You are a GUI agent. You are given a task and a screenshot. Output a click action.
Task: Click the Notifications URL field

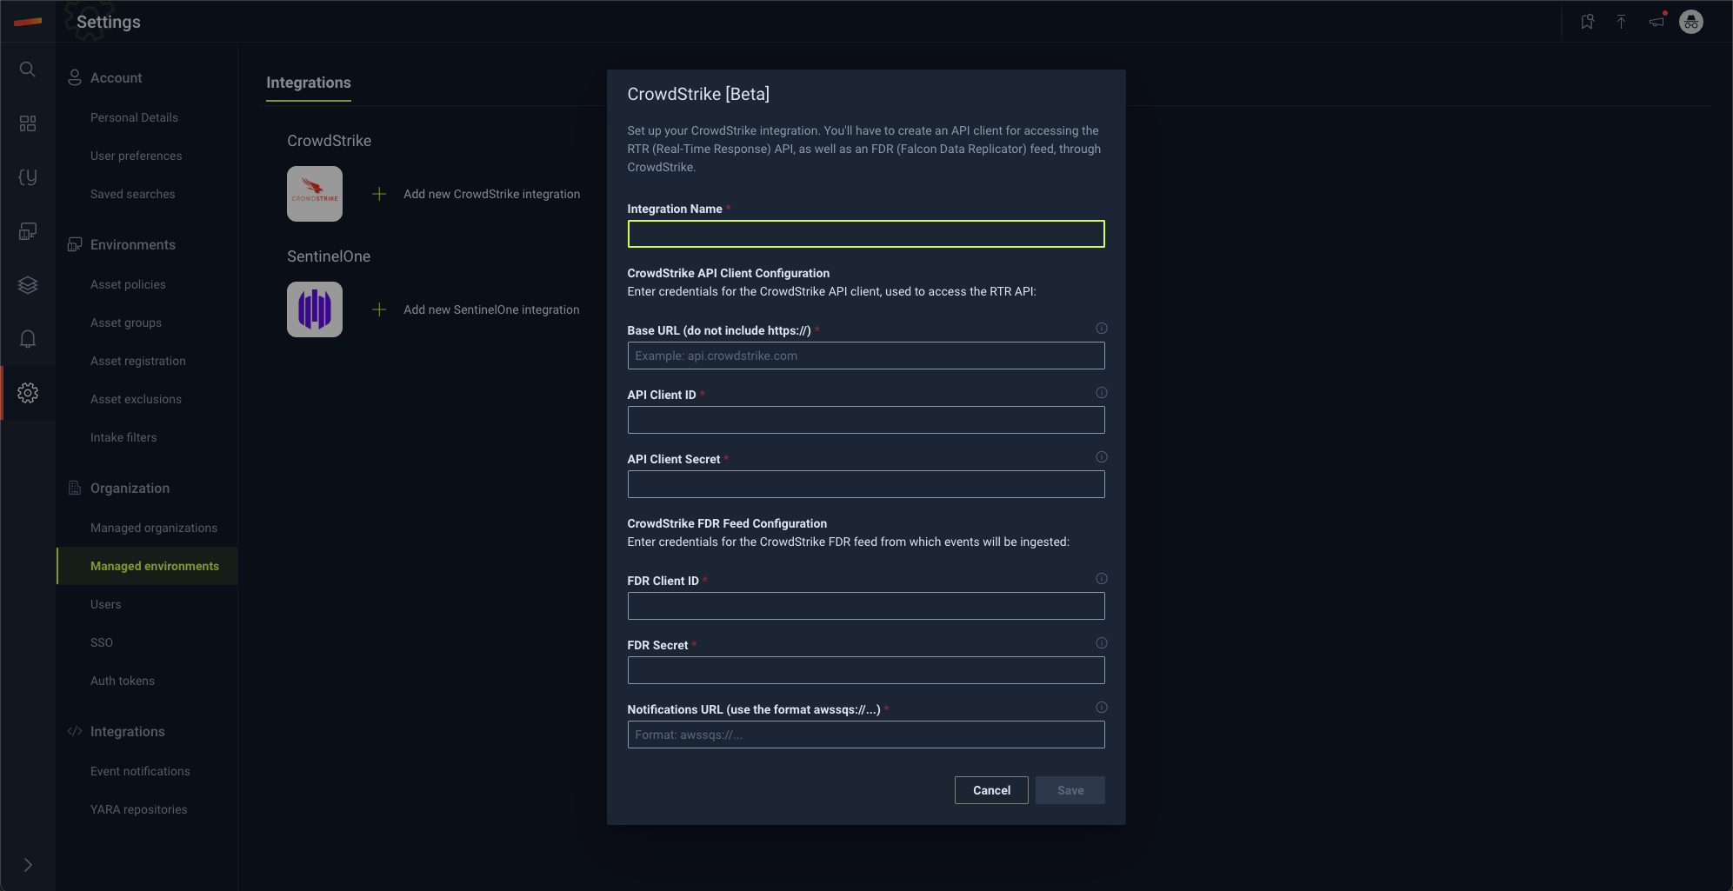[x=866, y=735]
